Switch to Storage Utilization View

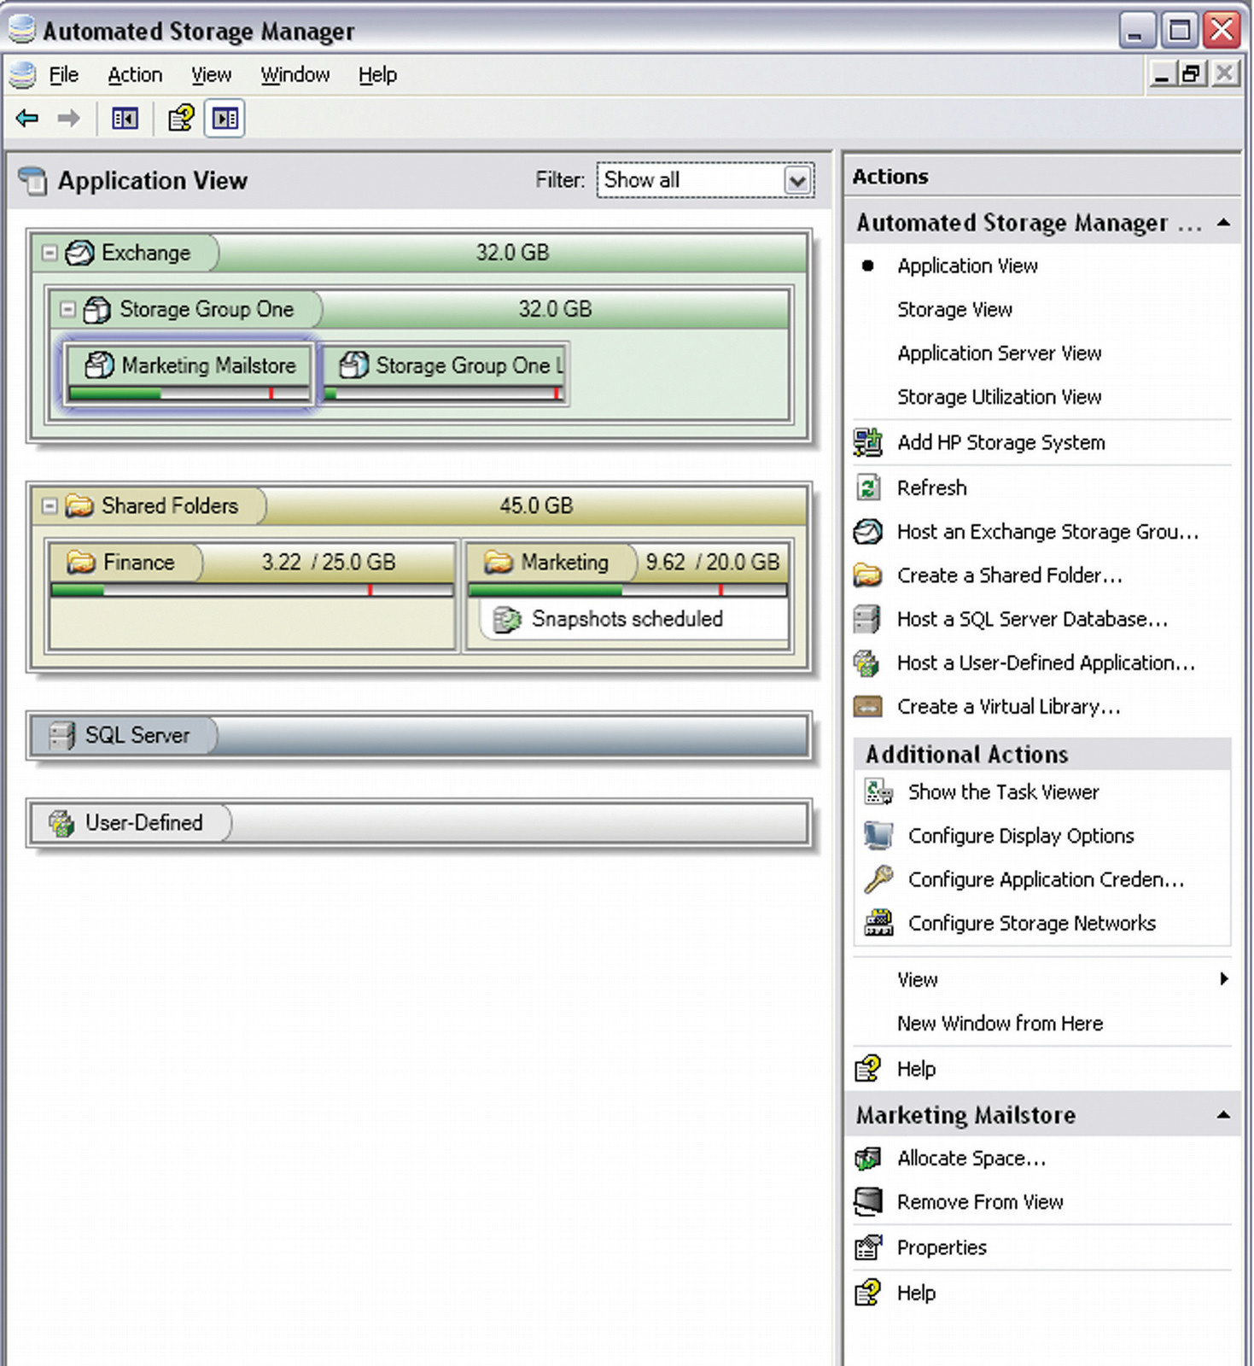999,397
